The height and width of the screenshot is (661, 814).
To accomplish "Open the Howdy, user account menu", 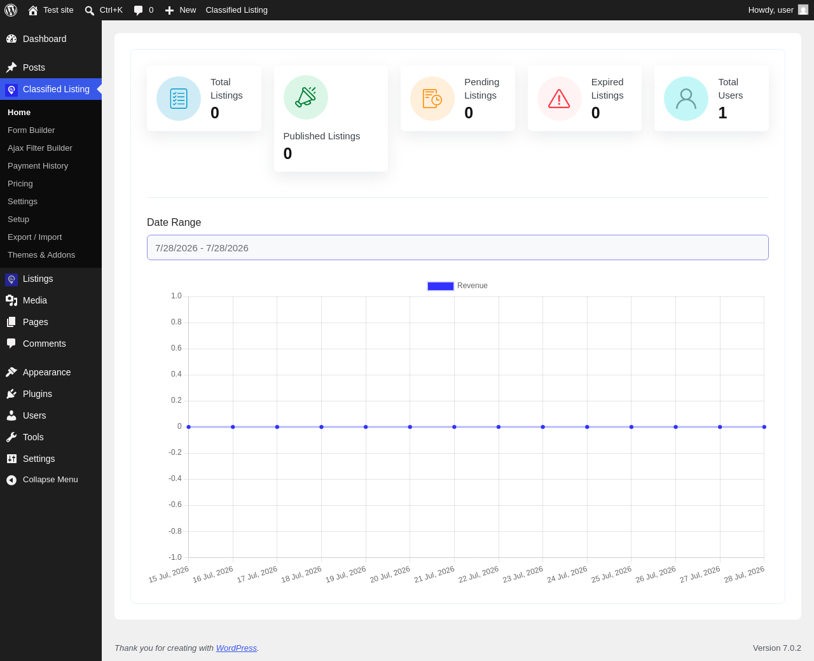I will [x=778, y=10].
